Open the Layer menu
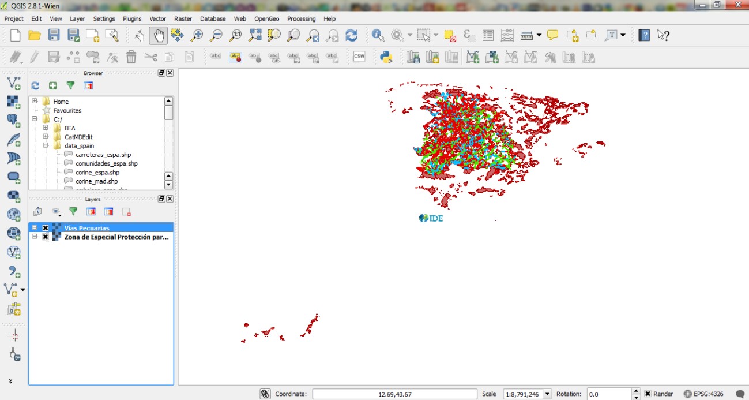 [77, 19]
